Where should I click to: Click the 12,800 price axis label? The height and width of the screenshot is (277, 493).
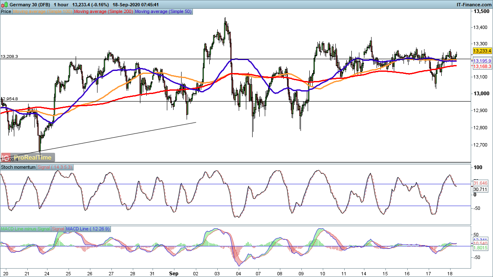480,128
